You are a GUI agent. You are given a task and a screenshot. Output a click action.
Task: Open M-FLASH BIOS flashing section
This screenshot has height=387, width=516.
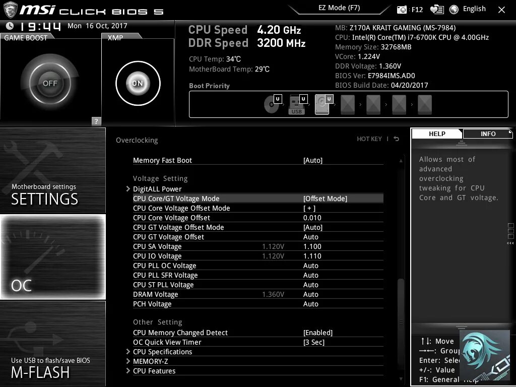point(52,343)
